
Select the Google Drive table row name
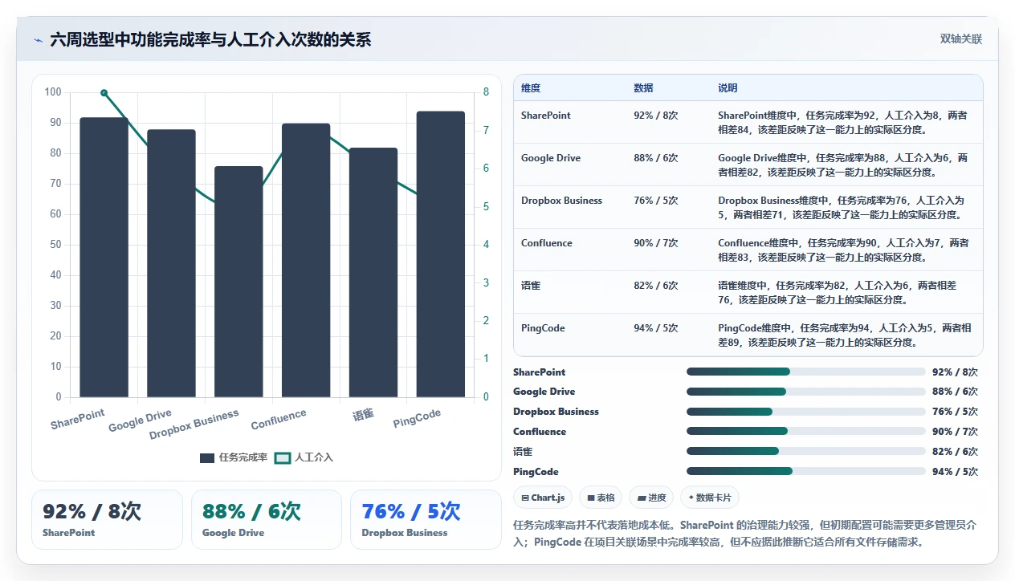coord(551,158)
